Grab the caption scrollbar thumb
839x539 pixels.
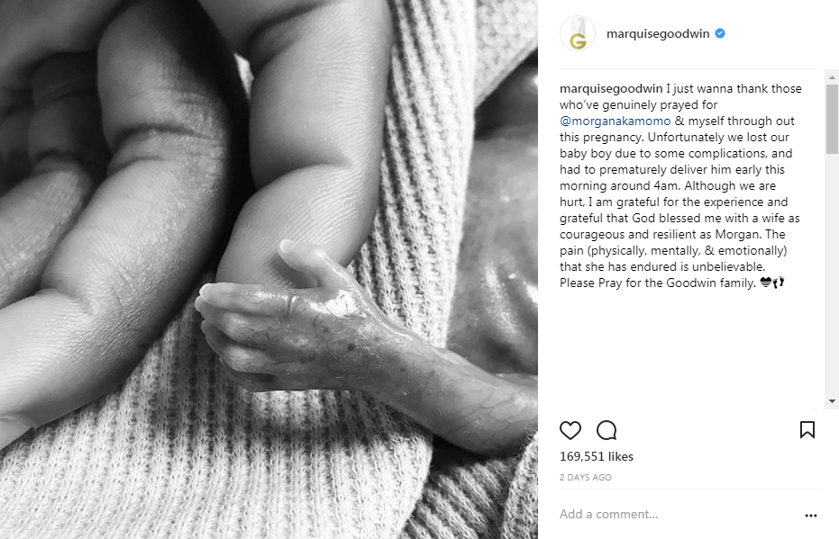[832, 119]
